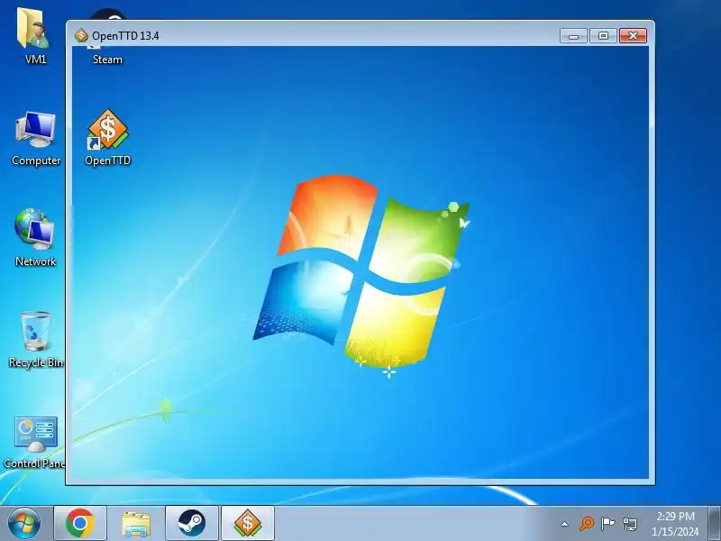Click the OpenTTD taskbar button
Screen dimensions: 721x541
248,523
